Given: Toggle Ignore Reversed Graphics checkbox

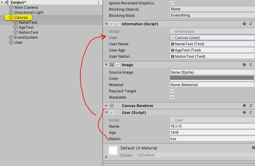Looking at the screenshot, I should pos(172,3).
